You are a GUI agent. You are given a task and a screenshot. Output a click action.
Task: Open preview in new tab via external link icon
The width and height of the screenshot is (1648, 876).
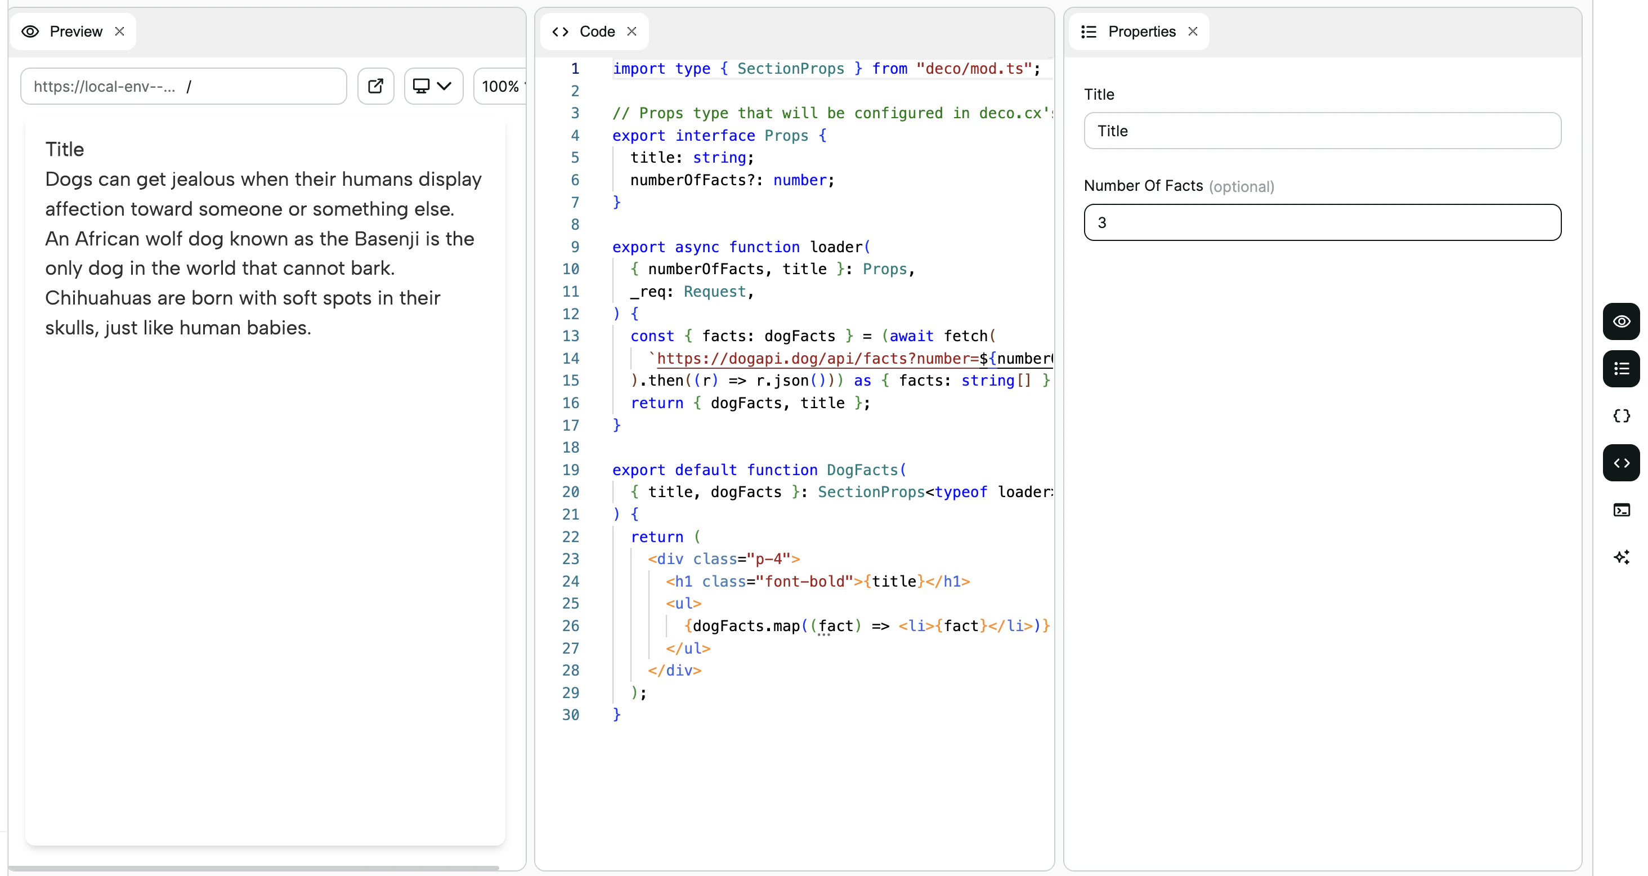point(375,86)
